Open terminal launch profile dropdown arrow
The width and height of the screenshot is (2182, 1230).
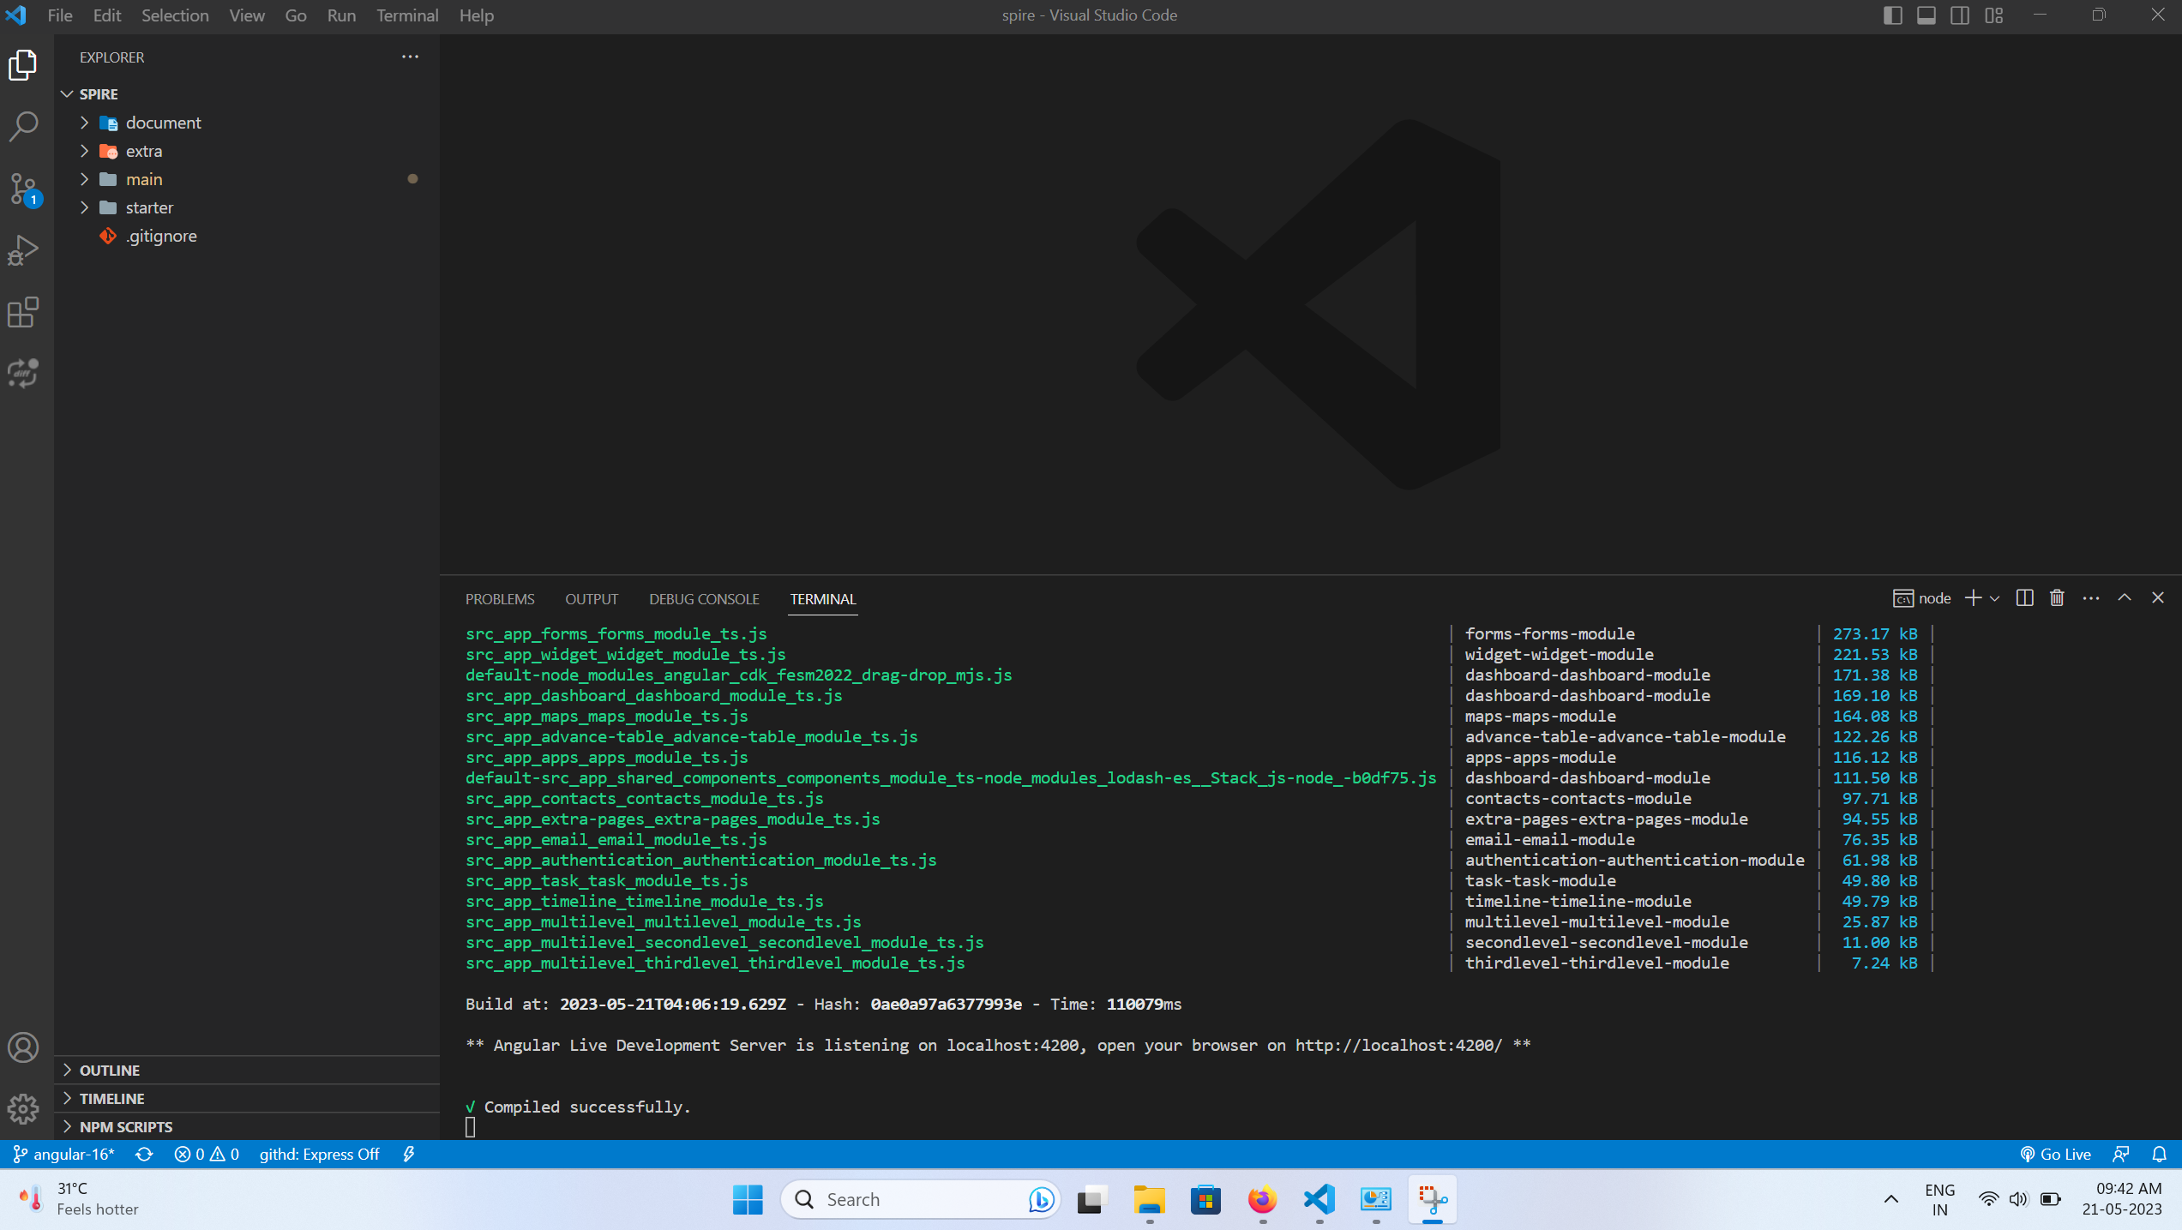point(1995,598)
